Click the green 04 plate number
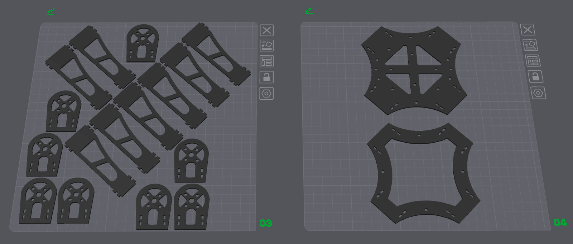Screen dimensions: 573x244 [x=560, y=223]
